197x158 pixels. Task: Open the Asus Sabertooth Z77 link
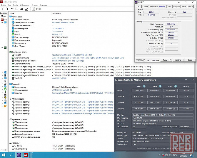coord(88,58)
